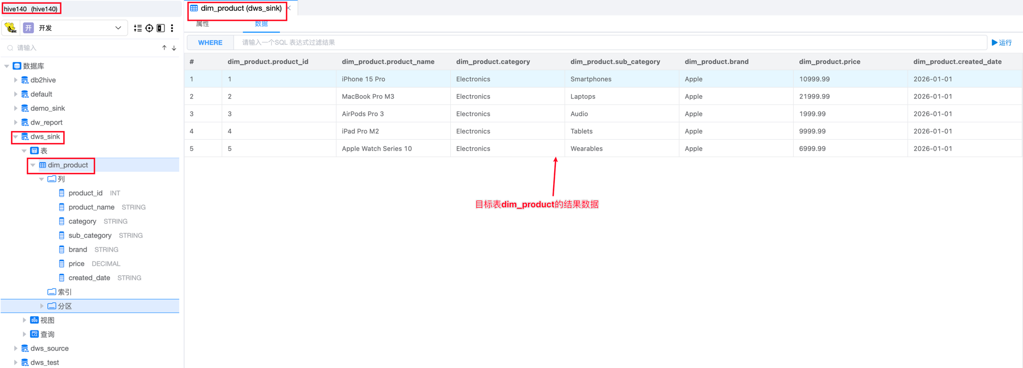The width and height of the screenshot is (1023, 368).
Task: Click the expand/collapse tree list icon
Action: coord(138,28)
